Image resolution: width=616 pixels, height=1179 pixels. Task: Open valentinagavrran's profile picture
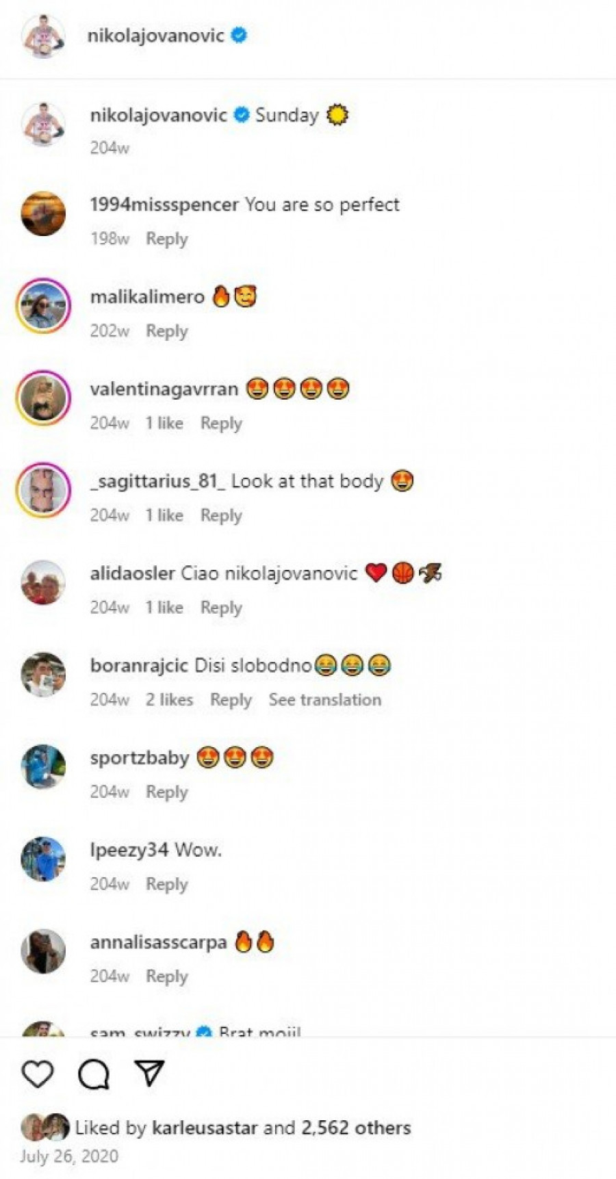44,398
